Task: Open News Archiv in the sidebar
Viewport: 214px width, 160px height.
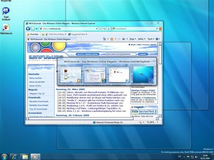Action: 35,86
